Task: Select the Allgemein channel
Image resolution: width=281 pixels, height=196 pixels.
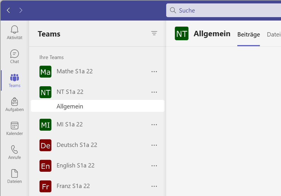Action: 70,106
